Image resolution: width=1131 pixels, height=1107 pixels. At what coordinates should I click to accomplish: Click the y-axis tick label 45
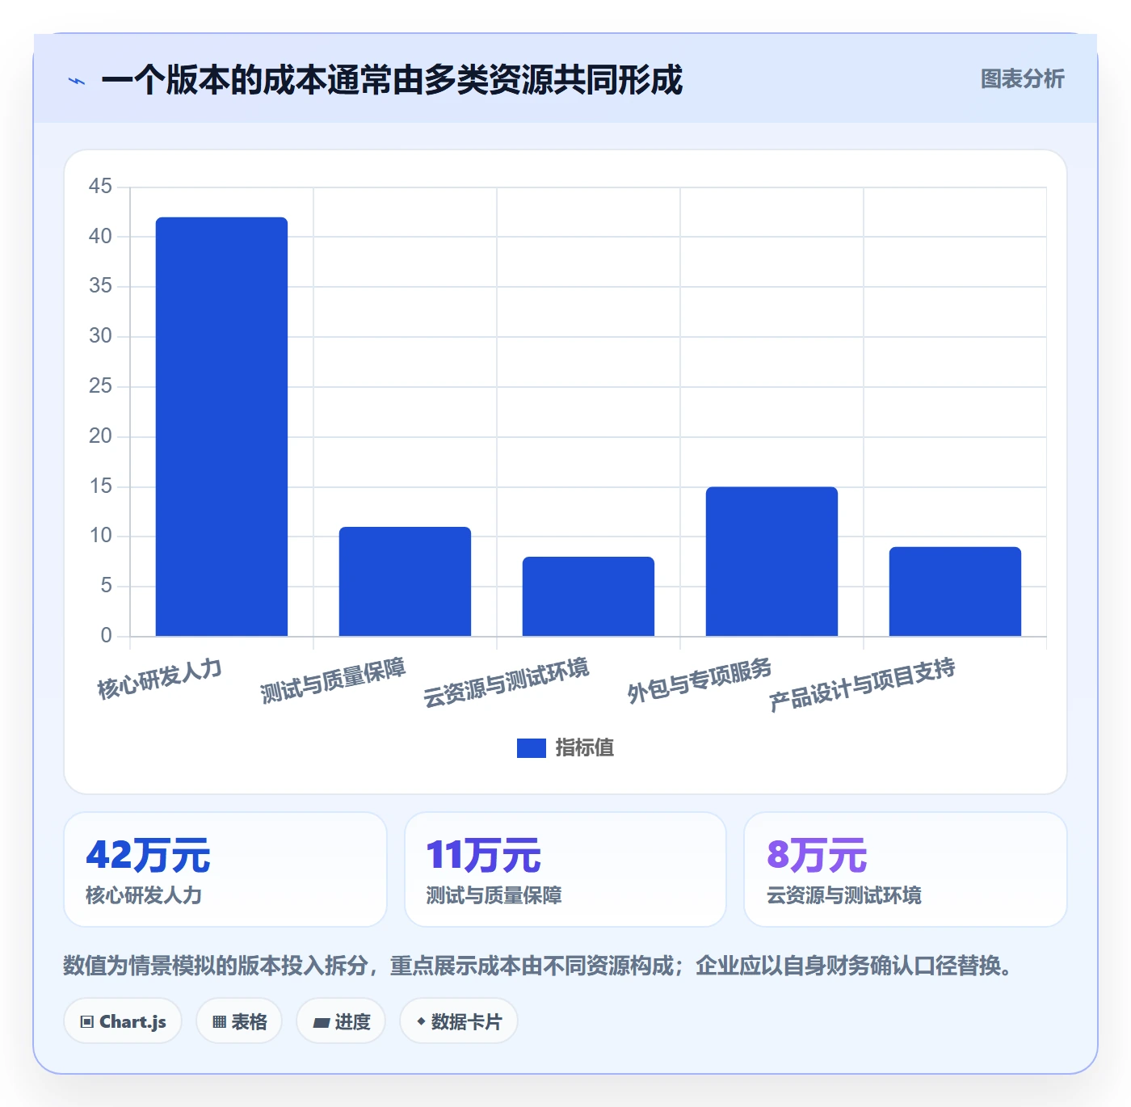tap(100, 187)
